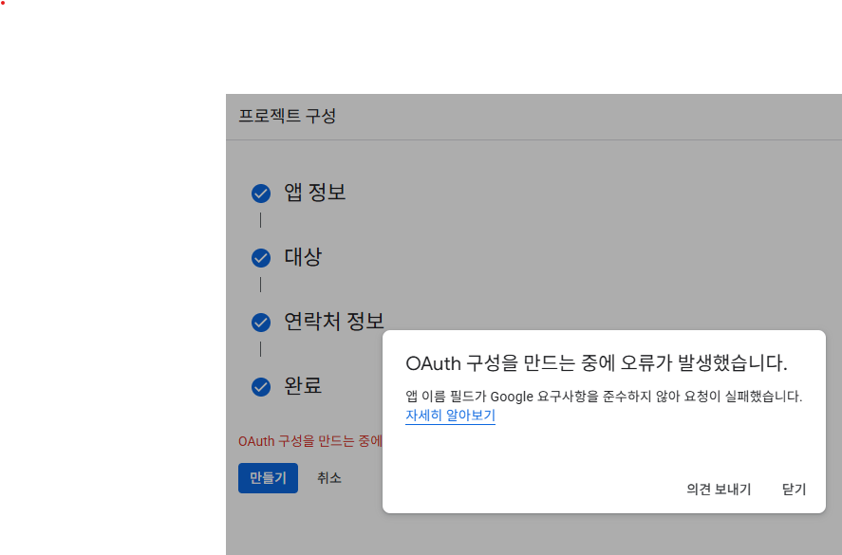The image size is (842, 555).
Task: Click the dialog title about OAuth 오류
Action: (596, 363)
